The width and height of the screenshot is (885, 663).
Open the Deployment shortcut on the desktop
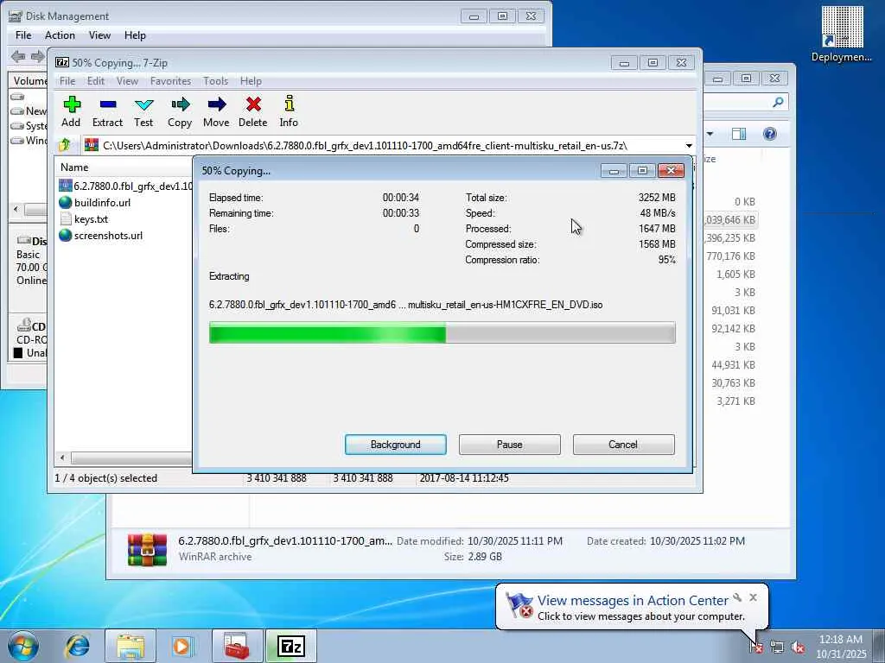842,34
